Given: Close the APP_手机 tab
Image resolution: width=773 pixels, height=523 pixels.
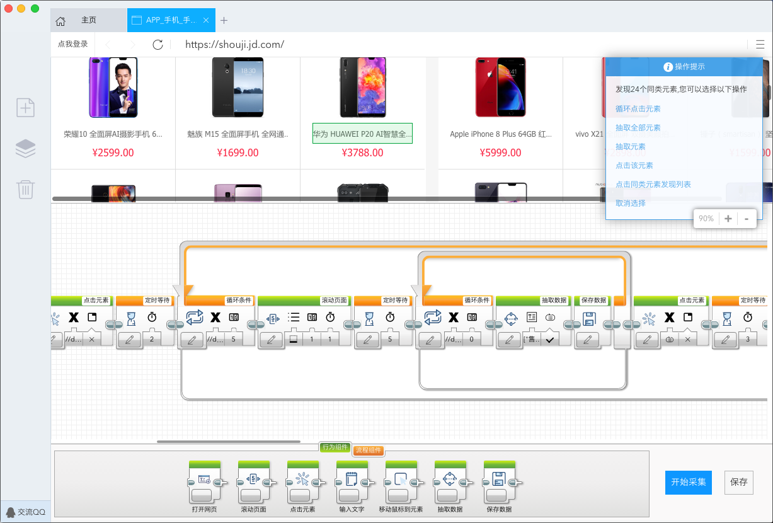Looking at the screenshot, I should pyautogui.click(x=206, y=20).
